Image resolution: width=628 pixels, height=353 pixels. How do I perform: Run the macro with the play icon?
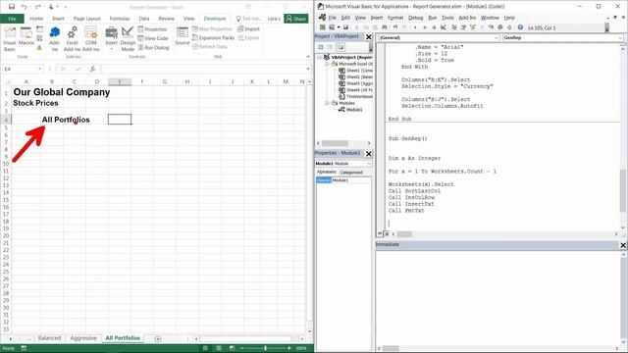[x=415, y=27]
